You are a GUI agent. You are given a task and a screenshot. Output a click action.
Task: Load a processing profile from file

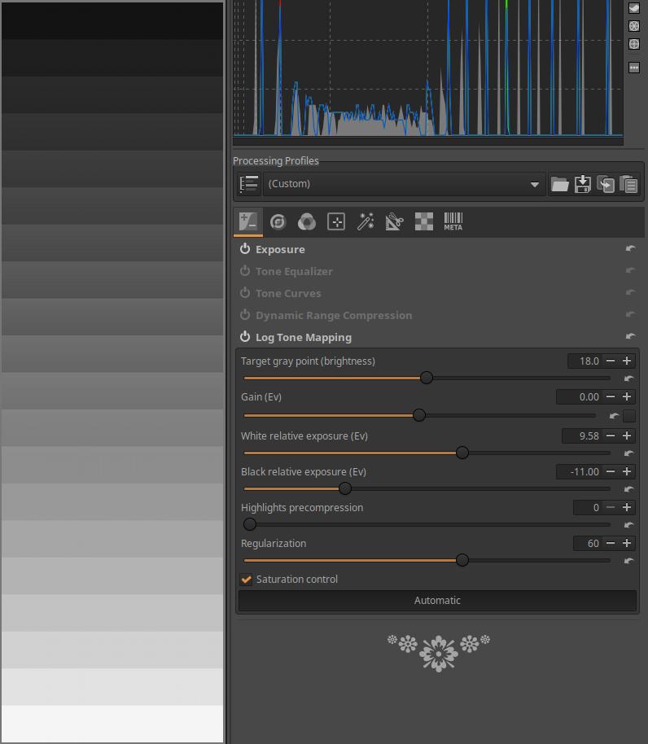click(x=559, y=184)
